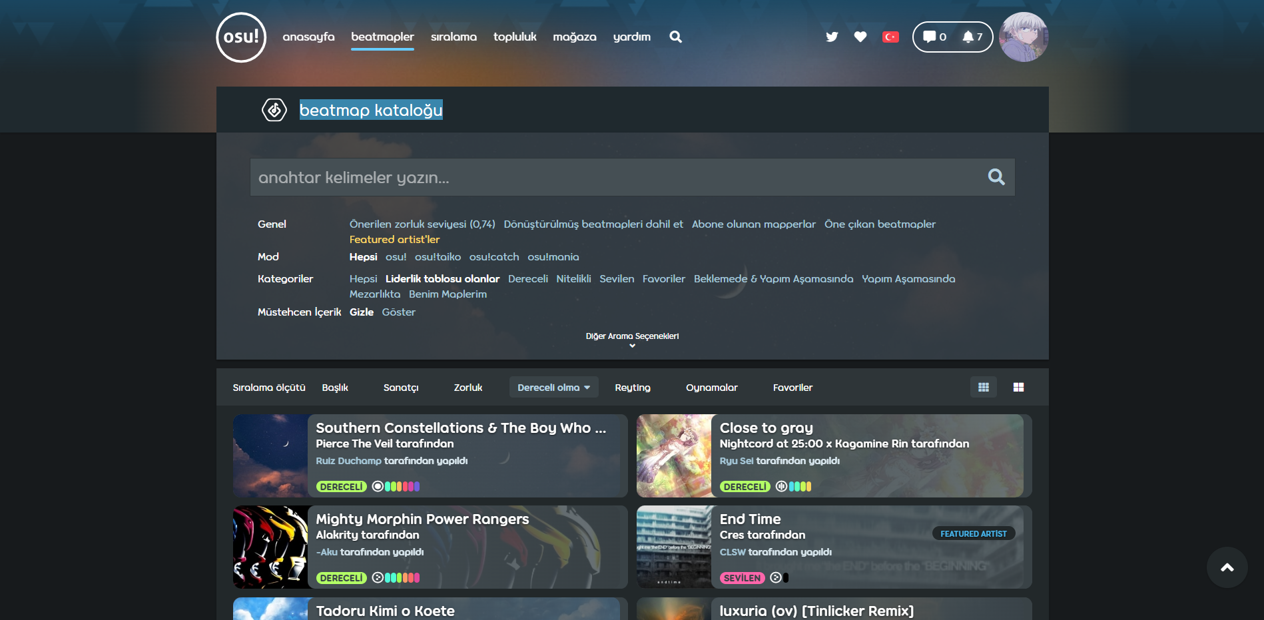This screenshot has height=620, width=1264.
Task: Select Nitelikli category filter
Action: [573, 279]
